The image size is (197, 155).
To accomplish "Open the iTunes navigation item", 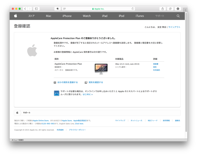I will click(140, 16).
